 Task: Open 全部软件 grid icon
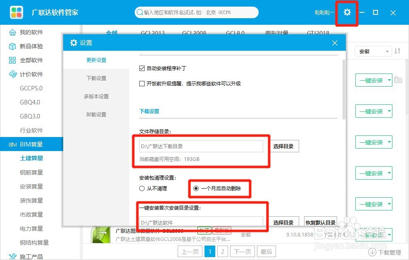[x=12, y=60]
